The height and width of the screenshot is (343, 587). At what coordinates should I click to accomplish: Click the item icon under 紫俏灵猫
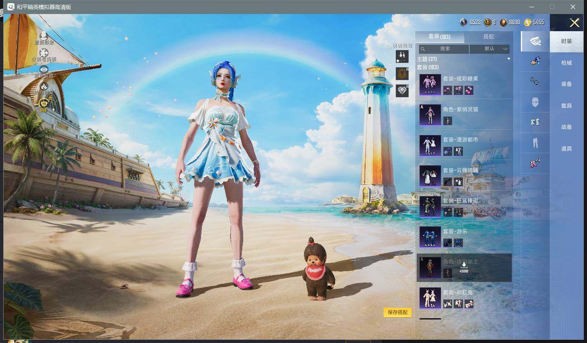click(x=447, y=121)
